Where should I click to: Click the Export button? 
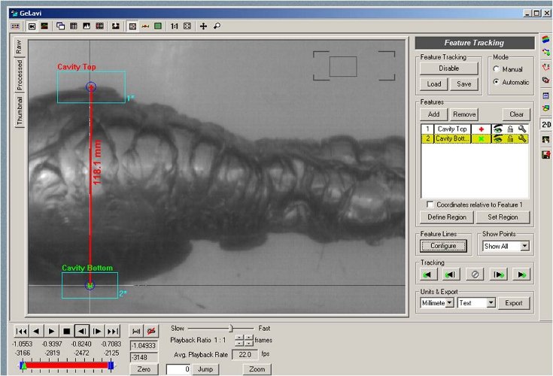513,303
